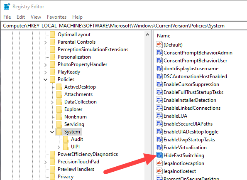This screenshot has height=180, width=247.
Task: Select the legalnoticetext value name
Action: pos(180,171)
